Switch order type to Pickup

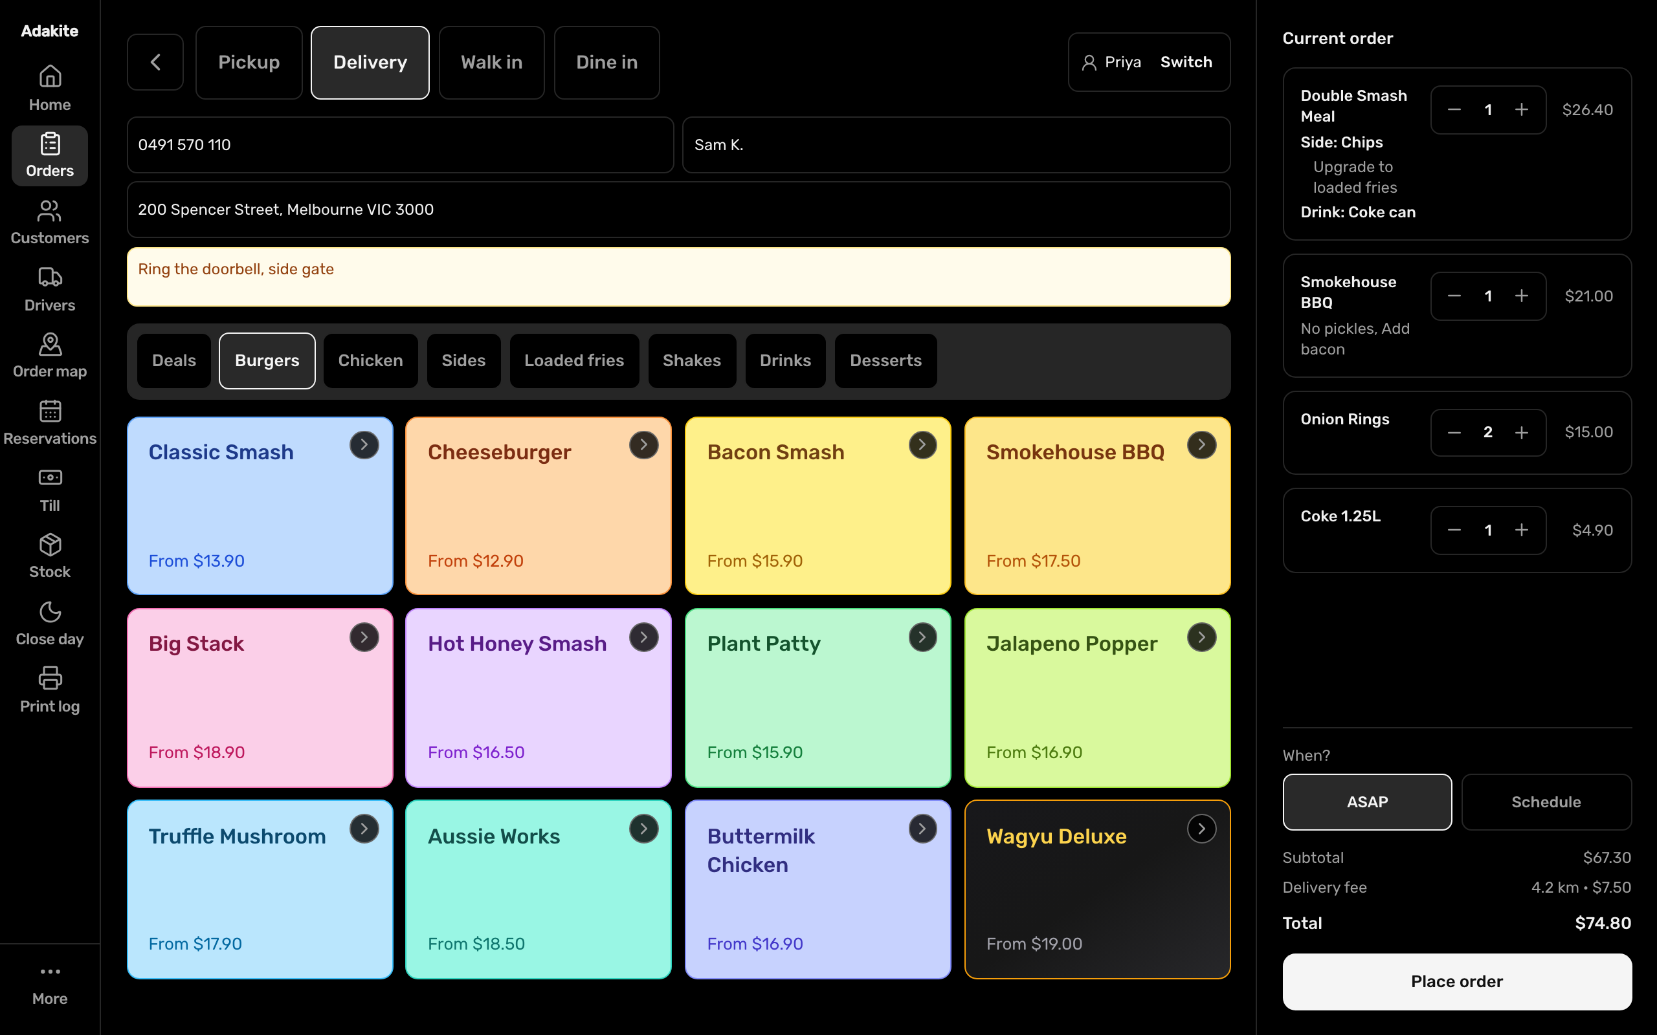249,62
